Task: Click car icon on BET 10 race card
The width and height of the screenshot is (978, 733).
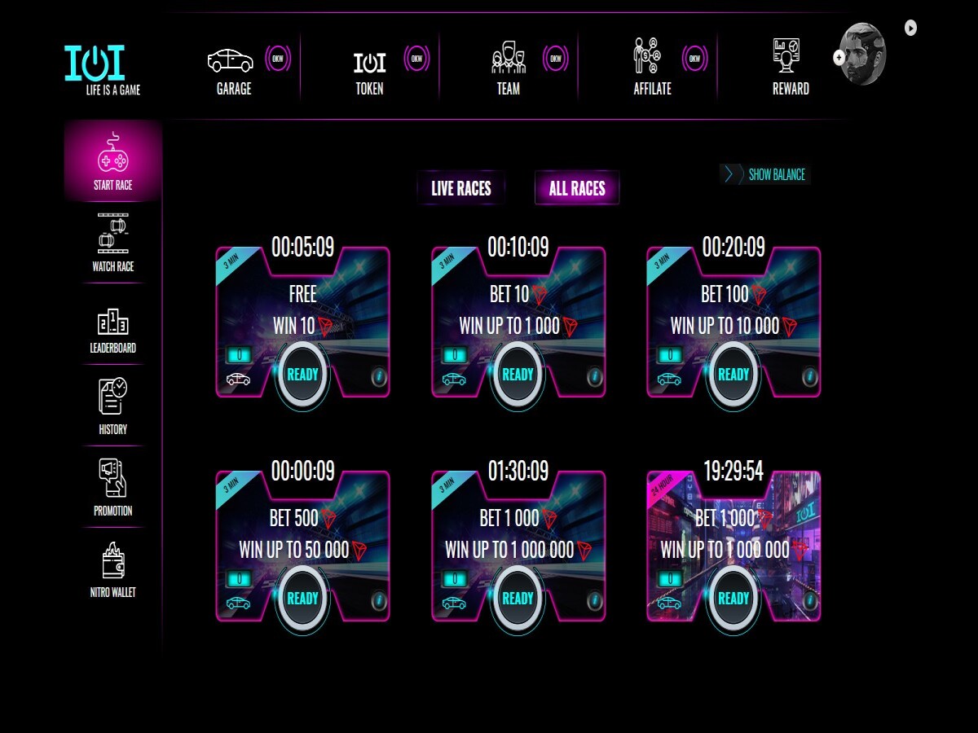Action: (453, 379)
